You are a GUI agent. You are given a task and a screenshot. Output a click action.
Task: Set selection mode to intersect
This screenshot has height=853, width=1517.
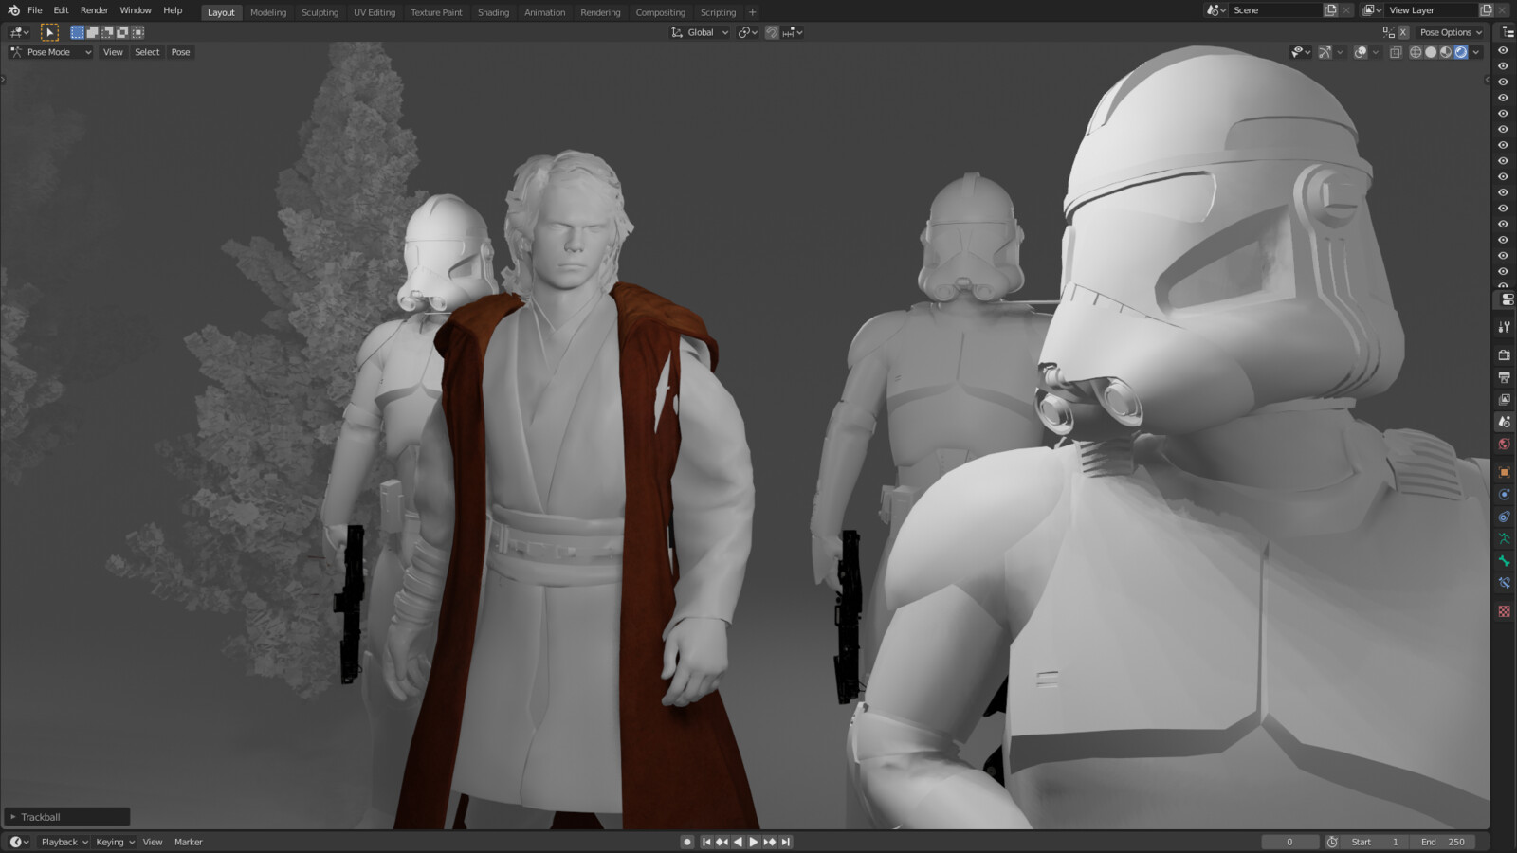pos(138,32)
